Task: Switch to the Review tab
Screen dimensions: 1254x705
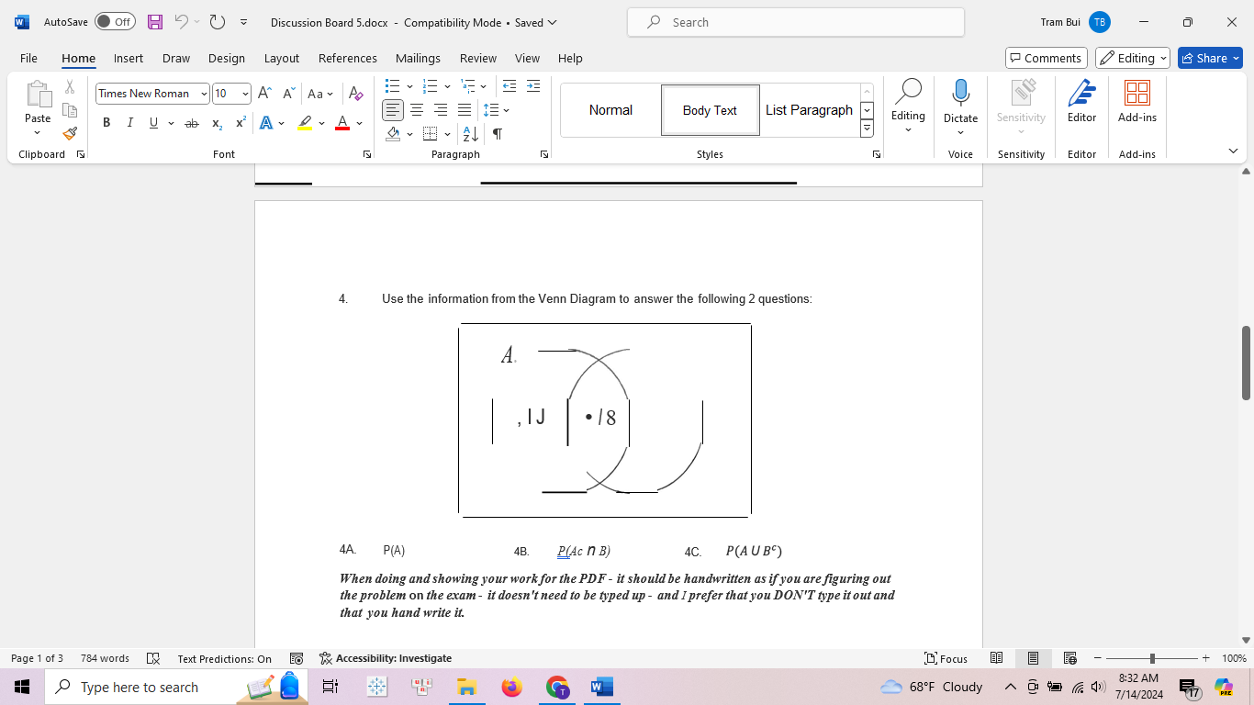Action: click(478, 58)
